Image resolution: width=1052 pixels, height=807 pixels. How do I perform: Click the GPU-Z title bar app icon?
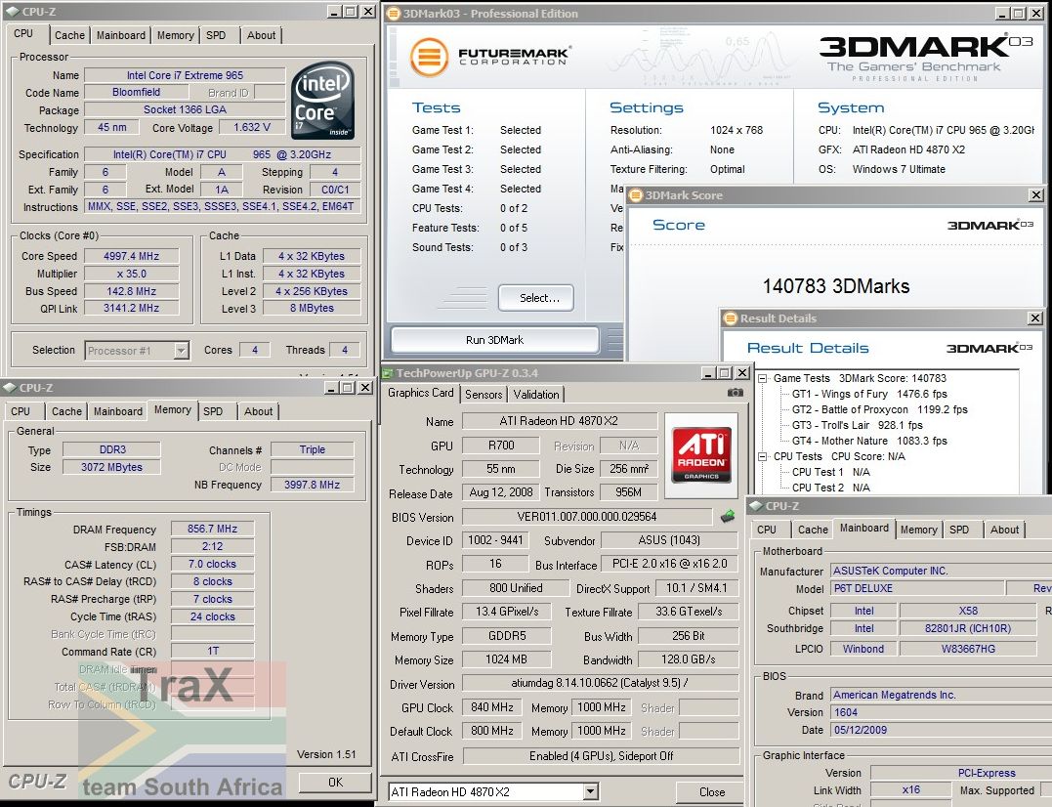[x=388, y=373]
